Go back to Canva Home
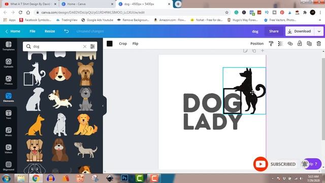The width and height of the screenshot is (325, 183). pos(13,31)
